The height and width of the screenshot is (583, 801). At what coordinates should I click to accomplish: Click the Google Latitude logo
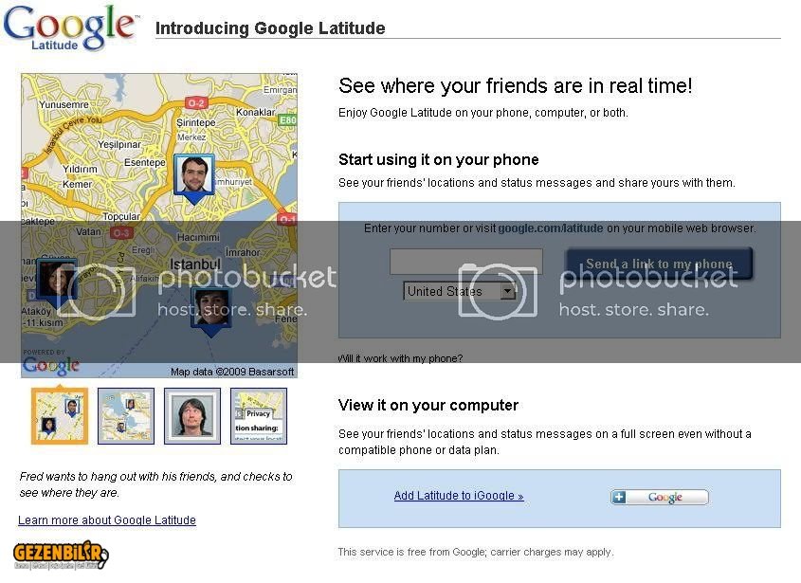point(67,27)
